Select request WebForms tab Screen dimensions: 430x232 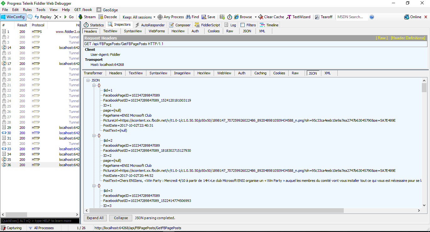point(157,31)
